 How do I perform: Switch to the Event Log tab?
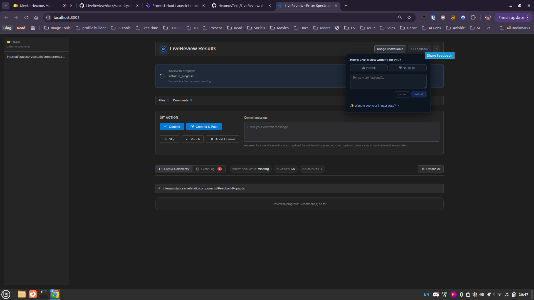(209, 169)
